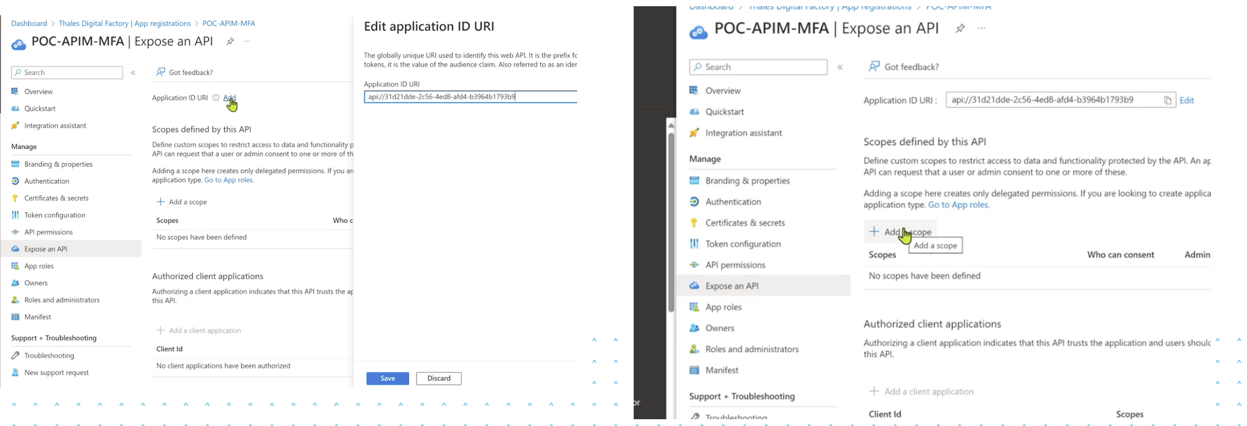Image resolution: width=1247 pixels, height=426 pixels.
Task: Select Expose an API in right panel sidebar
Action: pyautogui.click(x=763, y=286)
